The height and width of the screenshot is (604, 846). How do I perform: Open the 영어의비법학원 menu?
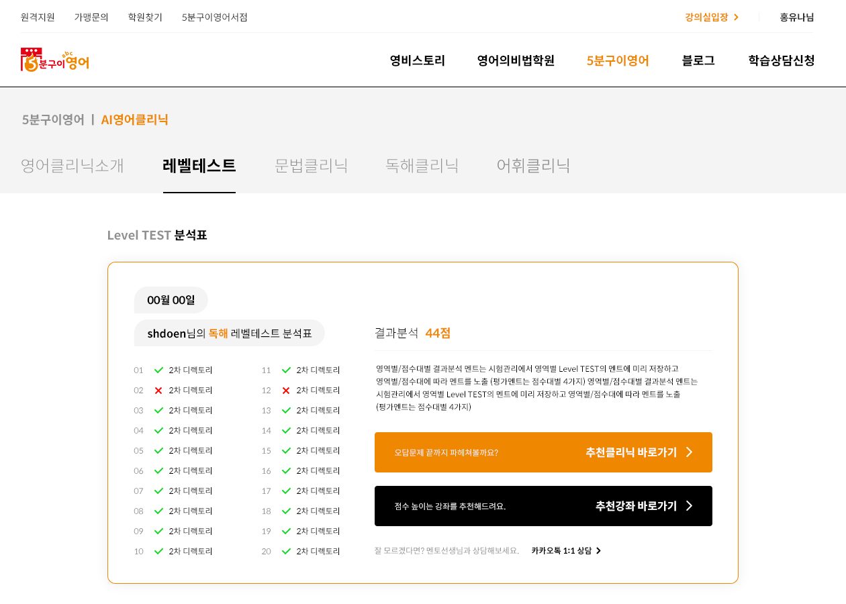516,60
